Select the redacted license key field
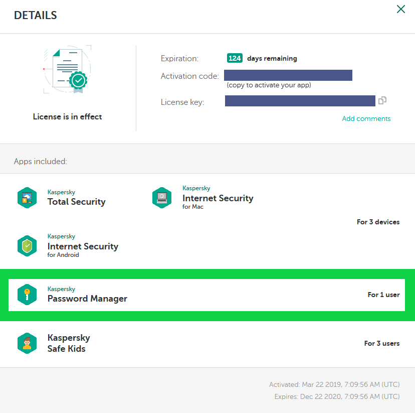The height and width of the screenshot is (413, 415). coord(300,101)
